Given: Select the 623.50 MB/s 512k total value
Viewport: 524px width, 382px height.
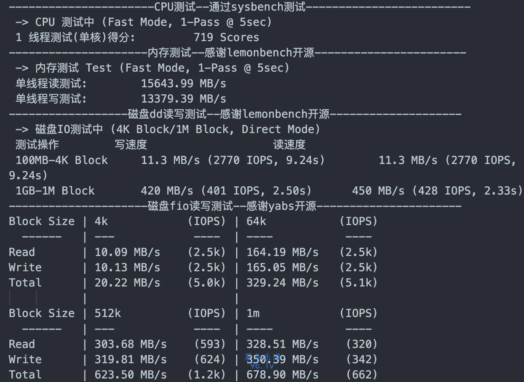Looking at the screenshot, I should pyautogui.click(x=130, y=375).
